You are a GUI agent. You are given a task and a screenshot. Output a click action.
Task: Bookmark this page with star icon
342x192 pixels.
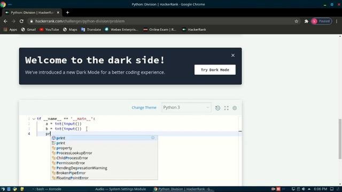pos(296,21)
